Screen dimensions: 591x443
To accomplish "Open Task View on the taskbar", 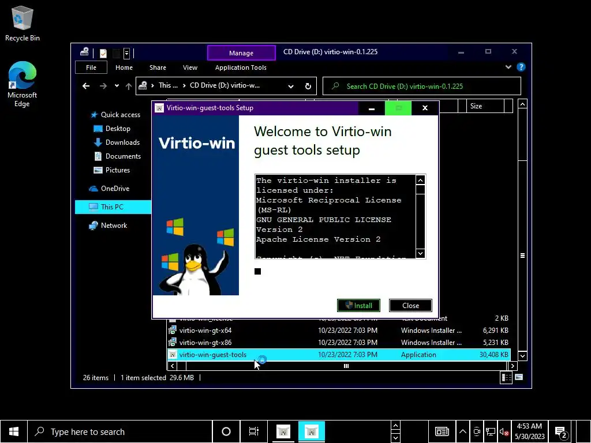I will (254, 431).
